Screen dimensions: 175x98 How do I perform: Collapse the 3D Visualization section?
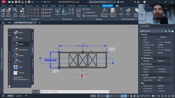click(171, 58)
